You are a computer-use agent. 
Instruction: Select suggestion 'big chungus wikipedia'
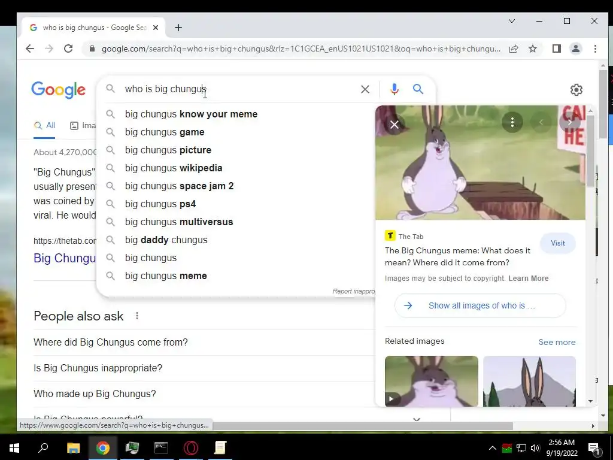(x=236, y=168)
